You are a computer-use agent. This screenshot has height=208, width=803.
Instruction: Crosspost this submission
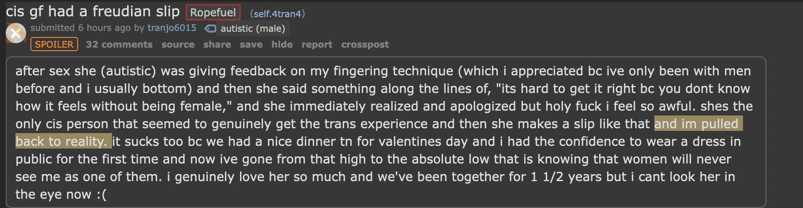click(365, 45)
